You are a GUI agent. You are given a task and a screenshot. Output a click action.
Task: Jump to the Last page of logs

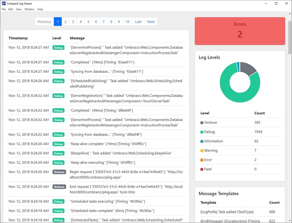pyautogui.click(x=138, y=22)
